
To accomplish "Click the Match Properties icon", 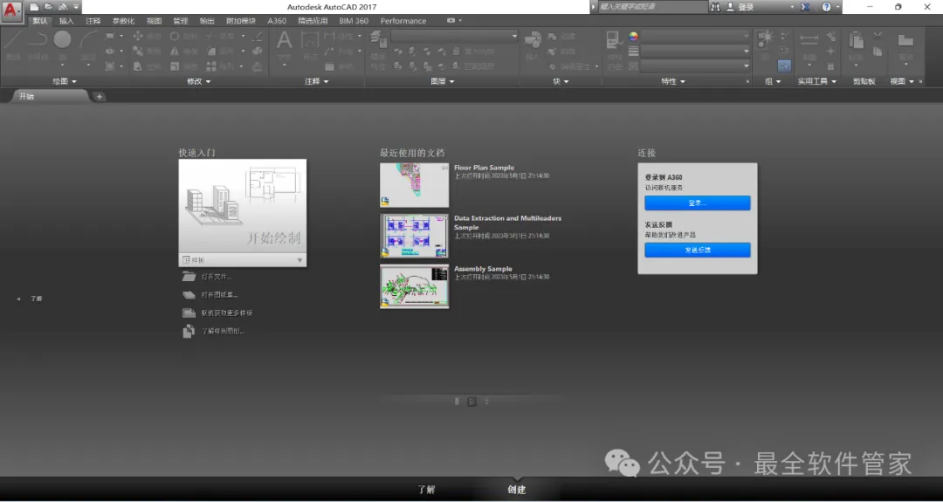I will 614,41.
